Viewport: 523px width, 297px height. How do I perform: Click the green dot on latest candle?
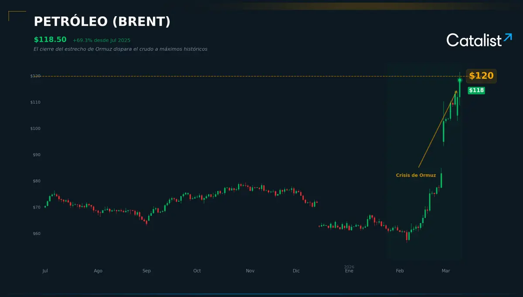pos(460,80)
